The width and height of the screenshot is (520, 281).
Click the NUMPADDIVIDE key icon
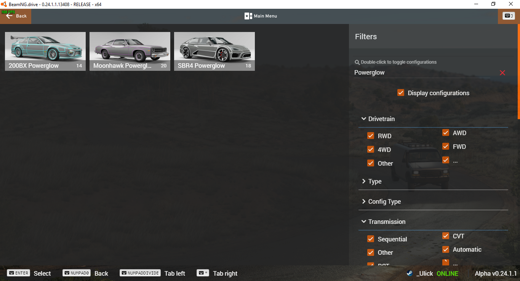pyautogui.click(x=140, y=273)
